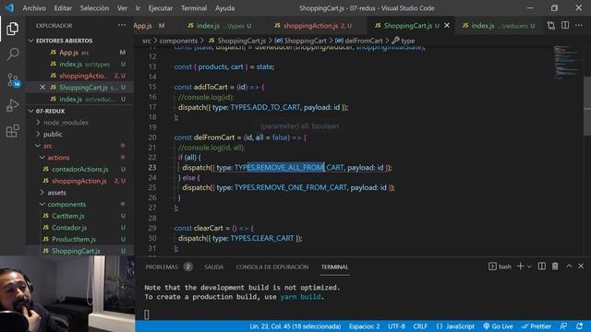Open Run and Debug view
Viewport: 591px width, 332px height.
click(12, 105)
